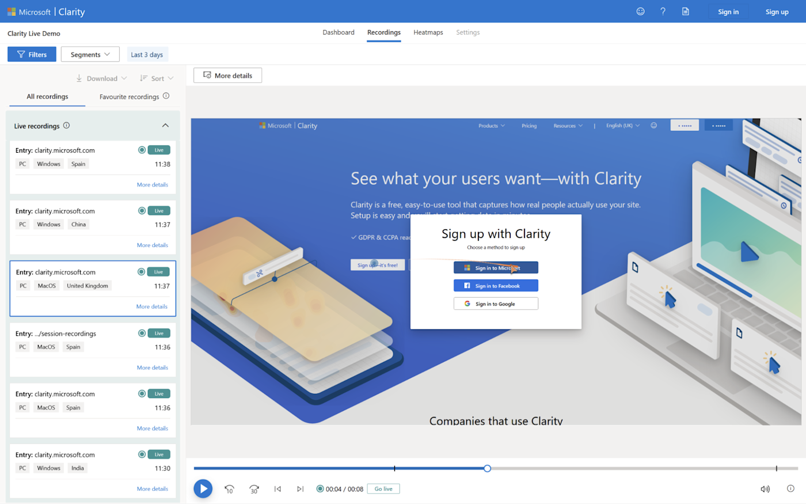Select the Recordings tab
Viewport: 806px width, 504px height.
point(384,32)
